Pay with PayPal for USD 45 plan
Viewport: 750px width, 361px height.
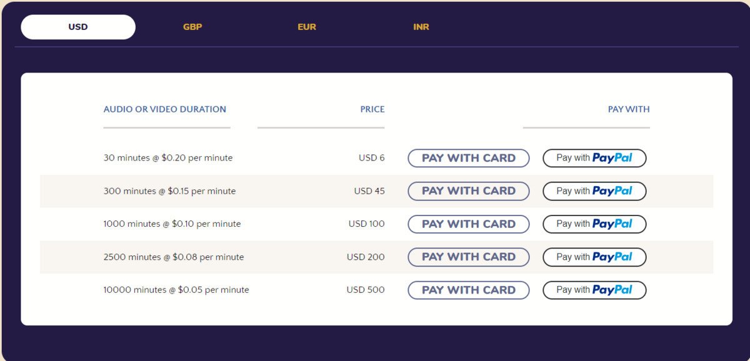point(594,191)
